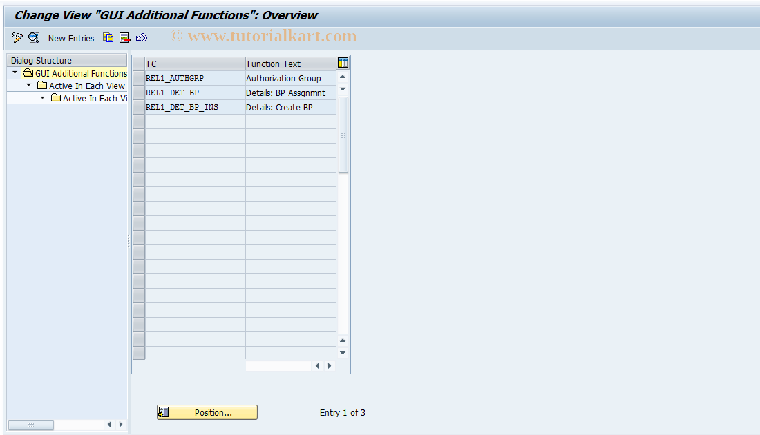Select nested Active In Each Vi folder

point(56,98)
